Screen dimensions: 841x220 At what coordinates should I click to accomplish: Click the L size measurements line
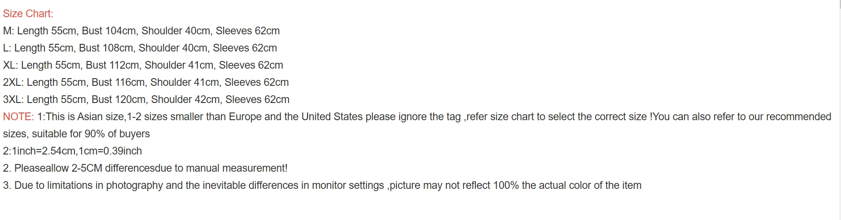140,48
